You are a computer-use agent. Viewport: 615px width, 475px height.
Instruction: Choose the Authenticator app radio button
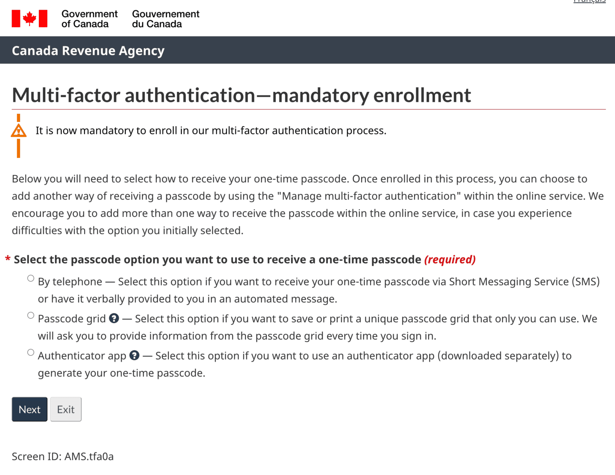[31, 353]
